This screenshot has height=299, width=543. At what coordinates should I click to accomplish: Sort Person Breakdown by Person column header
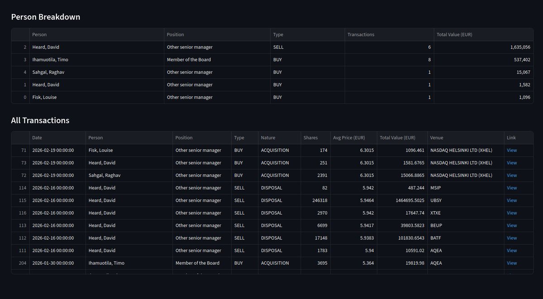pos(97,34)
